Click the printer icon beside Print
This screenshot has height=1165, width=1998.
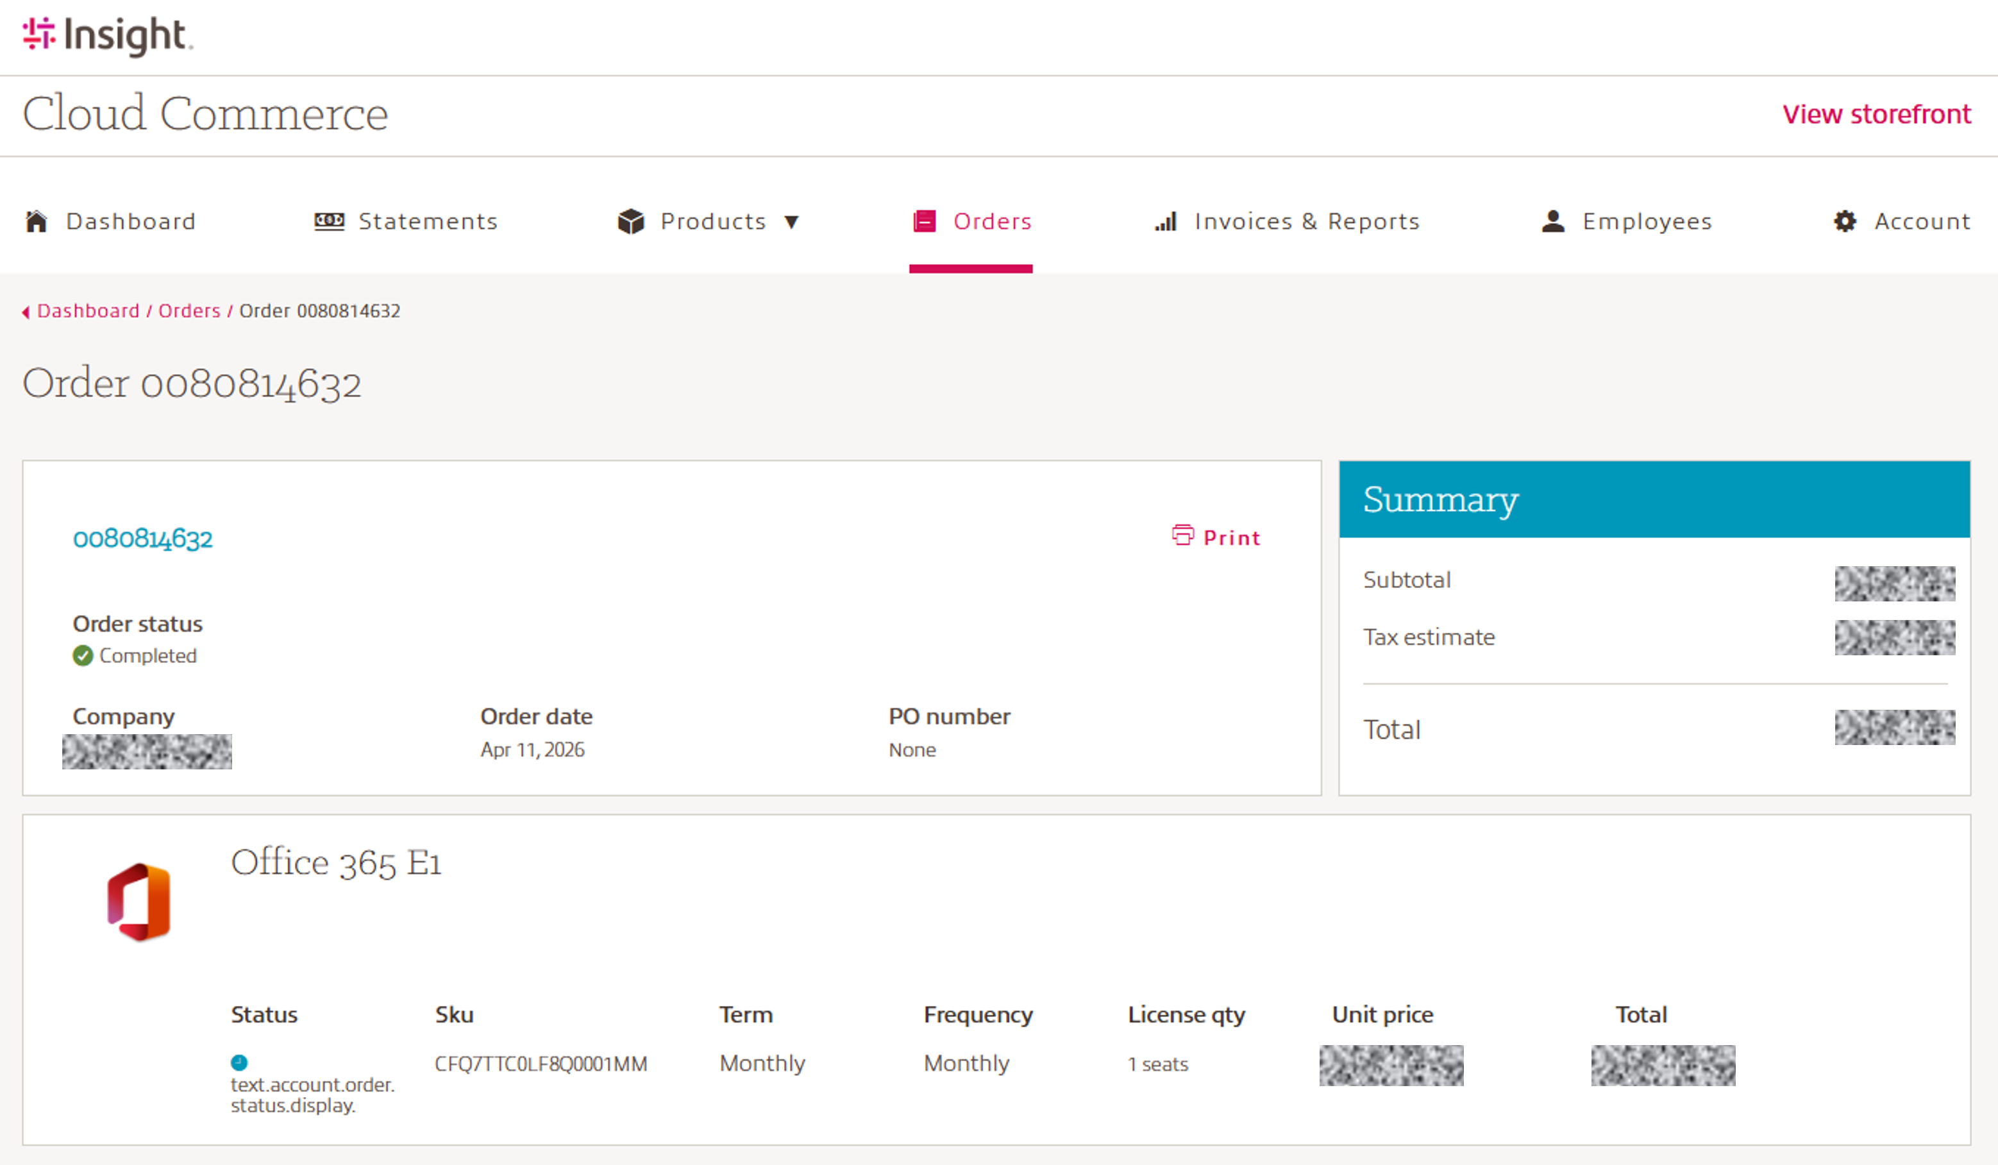tap(1182, 535)
